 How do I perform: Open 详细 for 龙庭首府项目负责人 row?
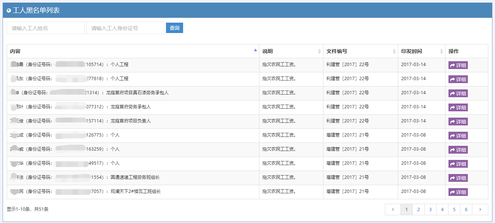[x=458, y=122]
